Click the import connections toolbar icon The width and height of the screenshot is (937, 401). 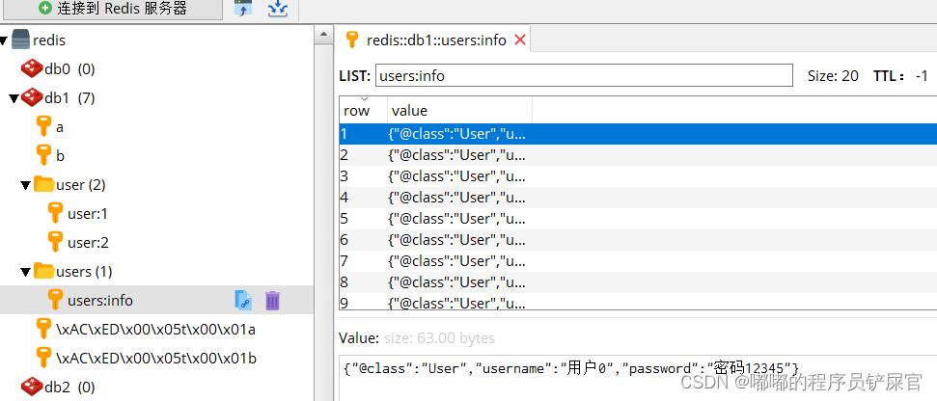[243, 9]
